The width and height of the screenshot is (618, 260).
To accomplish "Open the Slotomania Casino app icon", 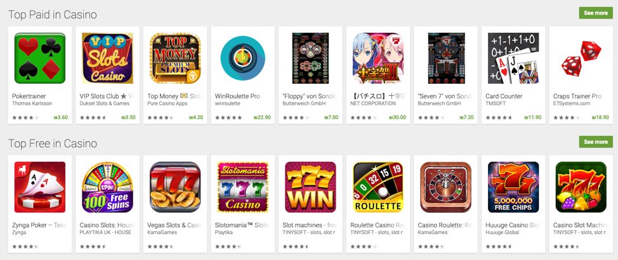I will pyautogui.click(x=243, y=187).
